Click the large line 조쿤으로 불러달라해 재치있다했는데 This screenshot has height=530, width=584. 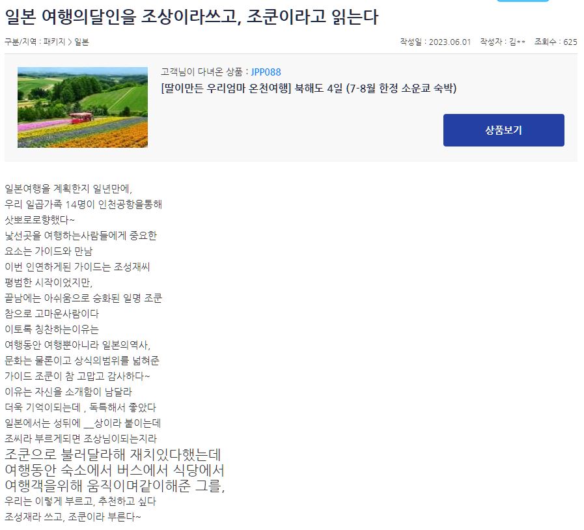tap(113, 454)
